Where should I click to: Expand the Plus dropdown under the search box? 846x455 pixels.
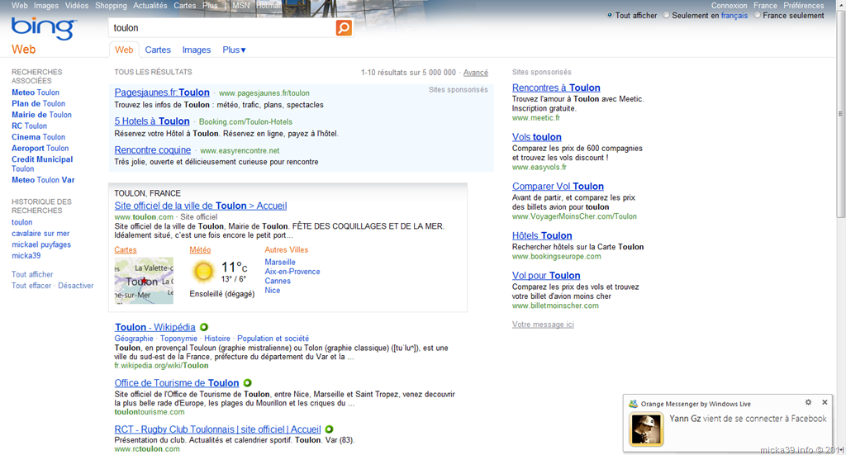pos(234,50)
